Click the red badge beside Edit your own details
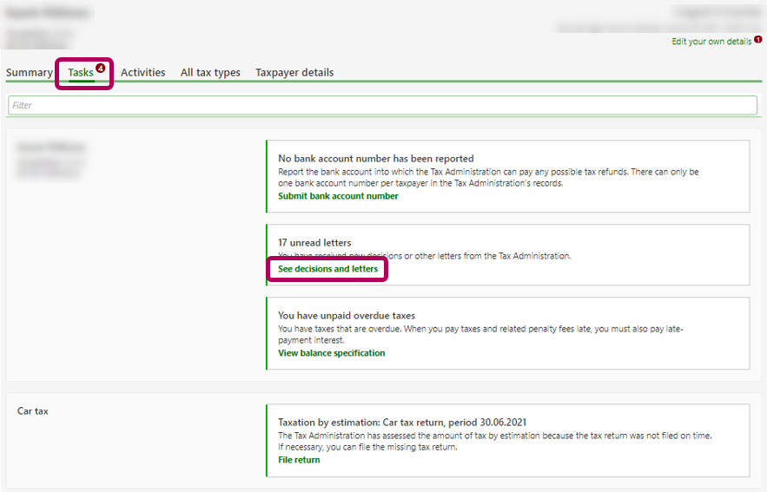The height and width of the screenshot is (492, 767). pyautogui.click(x=758, y=40)
